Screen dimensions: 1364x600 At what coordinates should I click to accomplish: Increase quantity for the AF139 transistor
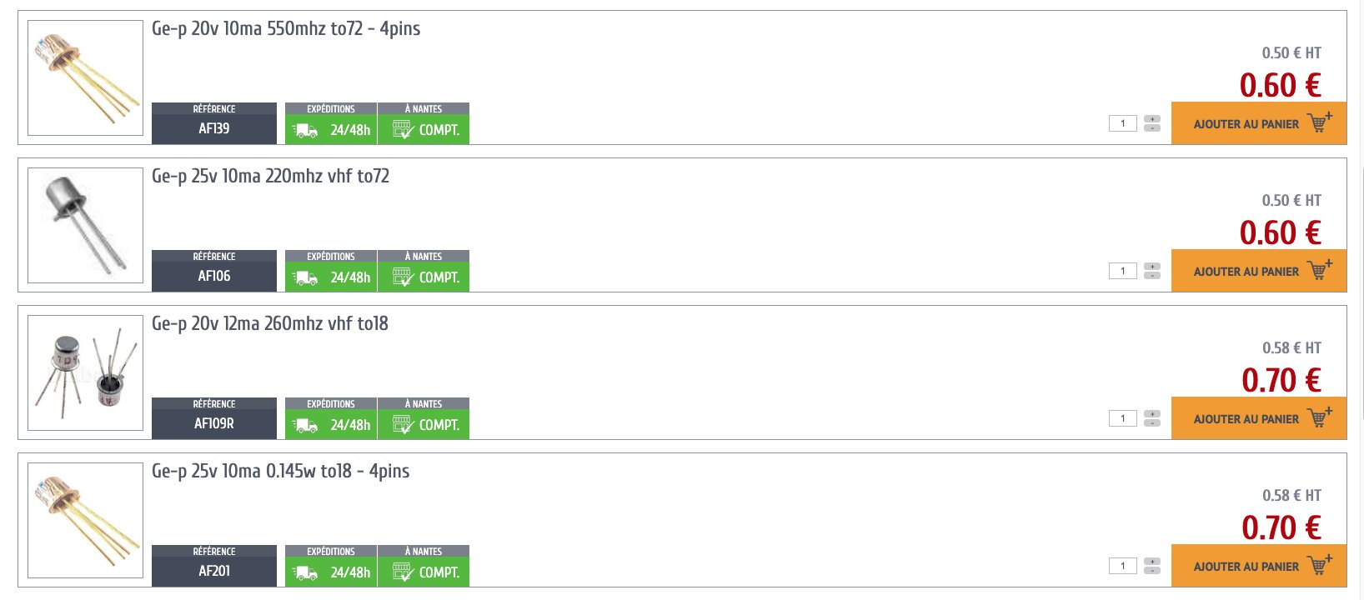1152,119
